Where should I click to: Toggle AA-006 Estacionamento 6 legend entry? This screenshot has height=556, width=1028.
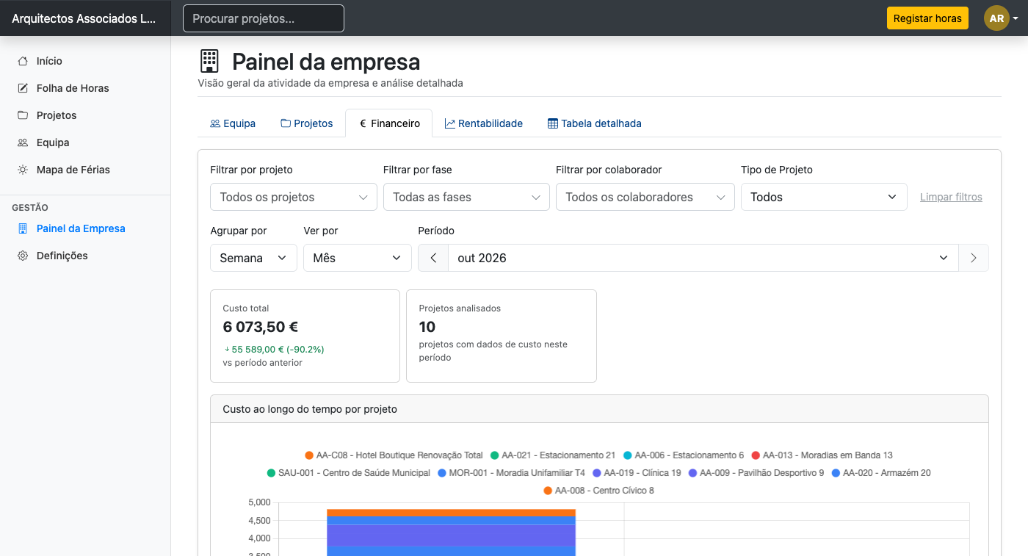point(684,455)
